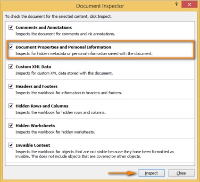Select the Hidden Rows and Columns label
The image size is (200, 182).
point(42,106)
